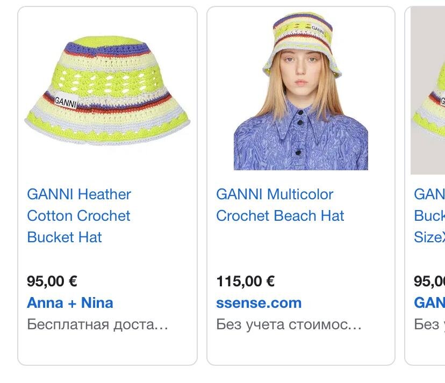Viewport: 445px width, 383px height.
Task: Click the 115,00 € price on ssense card
Action: pyautogui.click(x=245, y=281)
